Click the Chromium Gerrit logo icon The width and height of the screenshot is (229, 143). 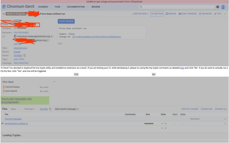[x=4, y=7]
